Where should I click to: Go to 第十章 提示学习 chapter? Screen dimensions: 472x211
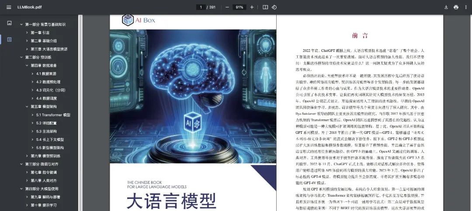44,205
